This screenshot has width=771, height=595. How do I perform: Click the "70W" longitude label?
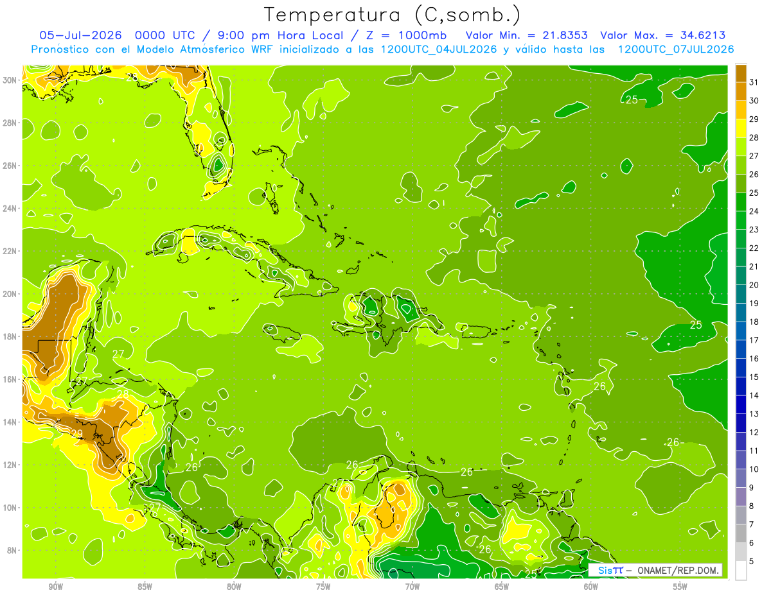click(412, 587)
